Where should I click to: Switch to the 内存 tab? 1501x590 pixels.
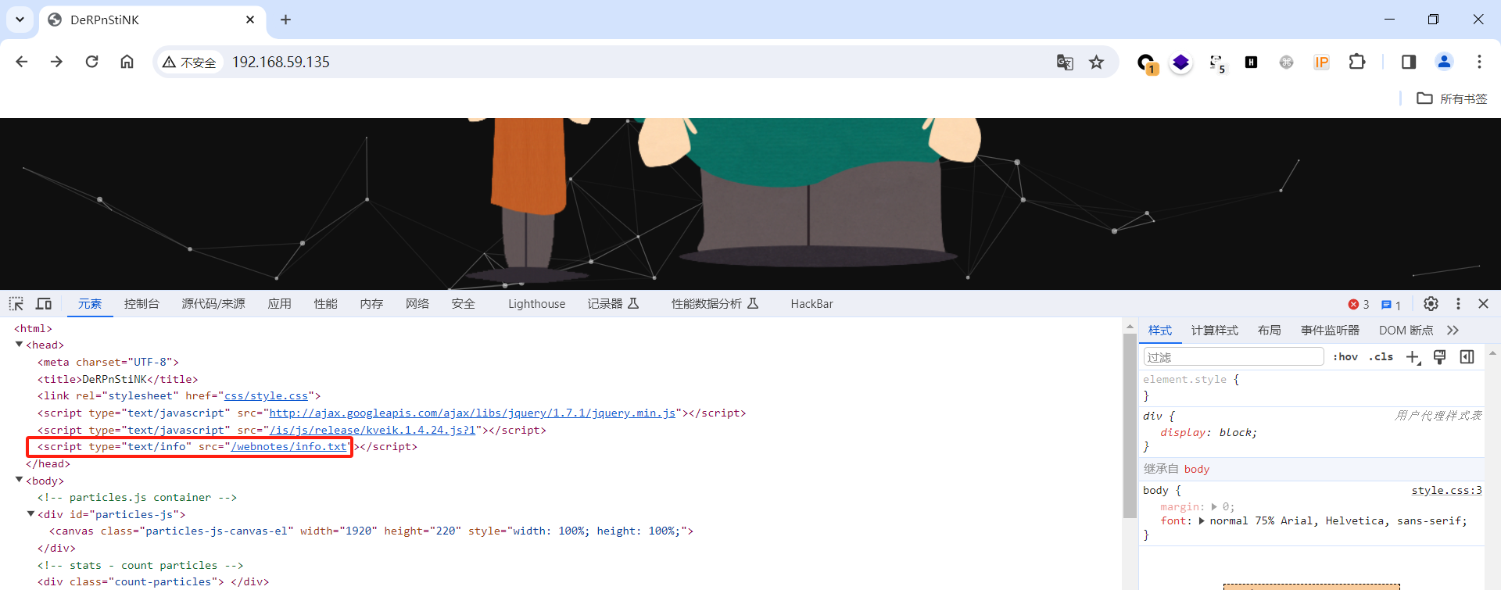[x=371, y=304]
